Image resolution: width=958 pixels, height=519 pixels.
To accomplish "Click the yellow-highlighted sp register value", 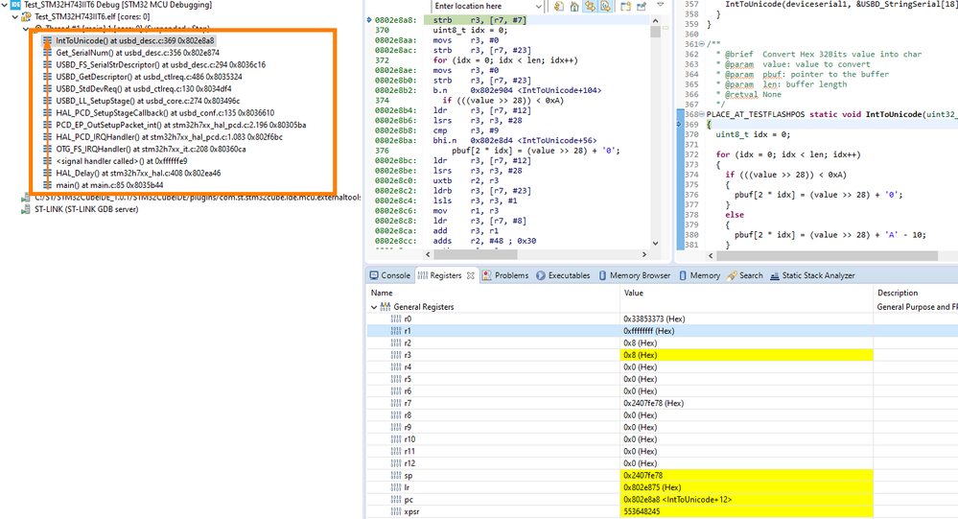I will tap(643, 475).
